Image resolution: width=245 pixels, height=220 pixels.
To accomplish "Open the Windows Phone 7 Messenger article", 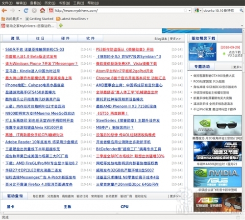I will coord(42,64).
